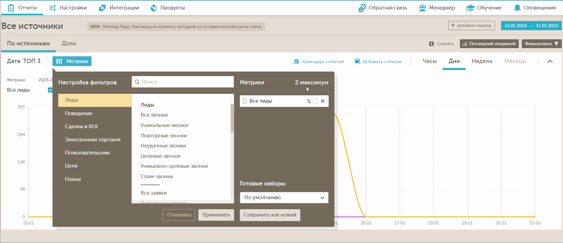Choose the Повторные звонки metric
The width and height of the screenshot is (563, 243).
(164, 136)
